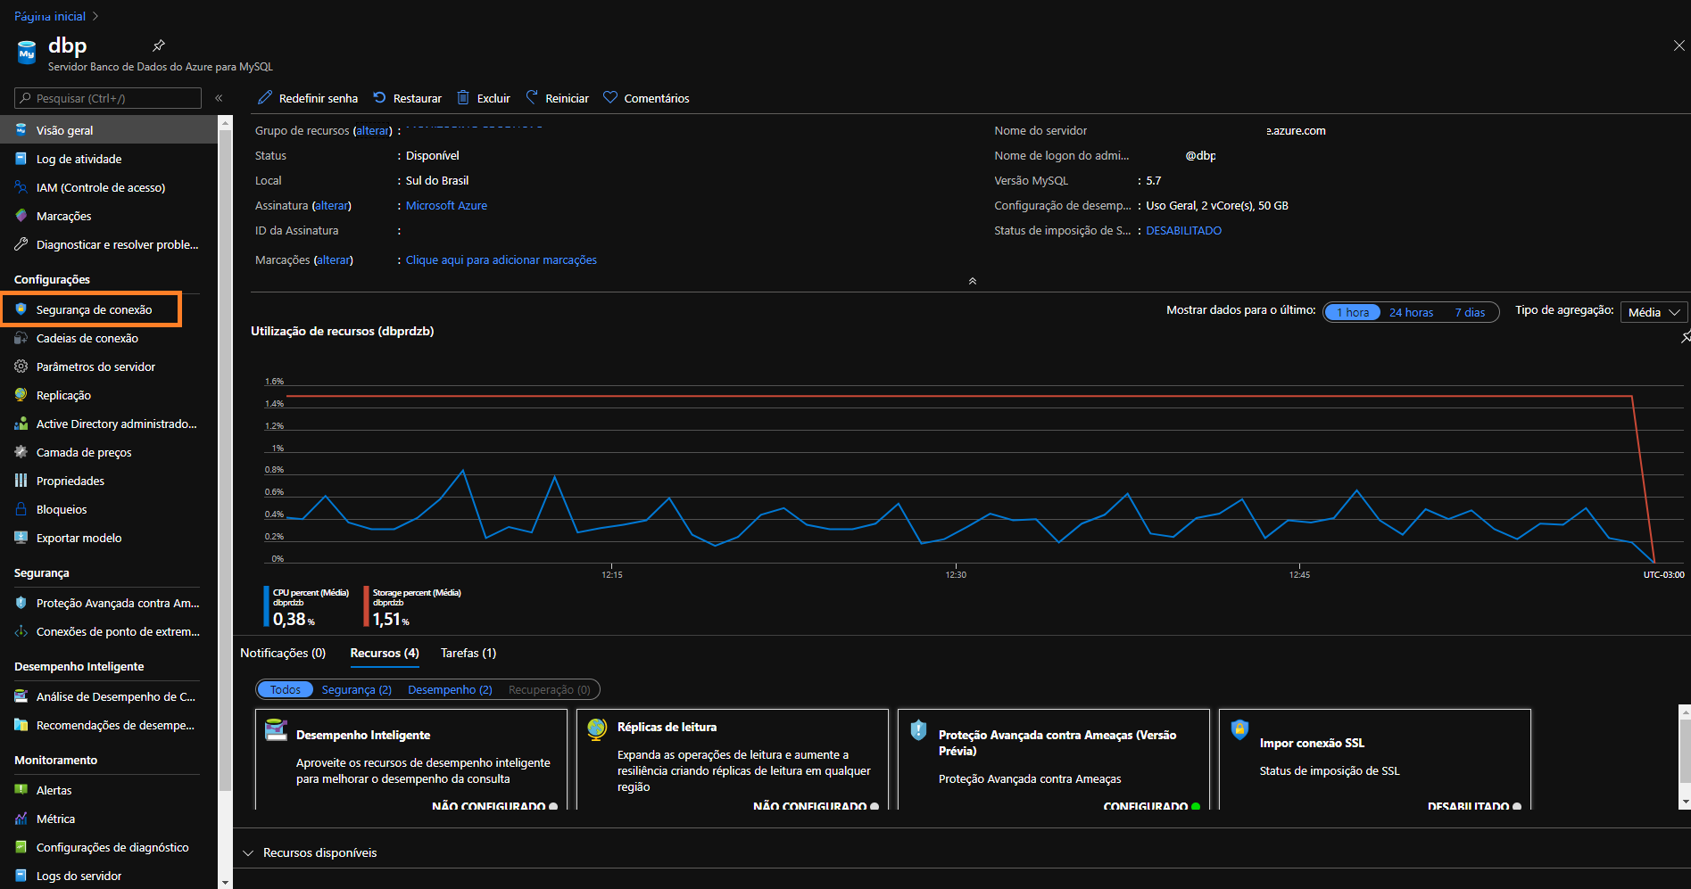The image size is (1691, 889).
Task: Click the Restaurar toolbar button
Action: tap(407, 98)
